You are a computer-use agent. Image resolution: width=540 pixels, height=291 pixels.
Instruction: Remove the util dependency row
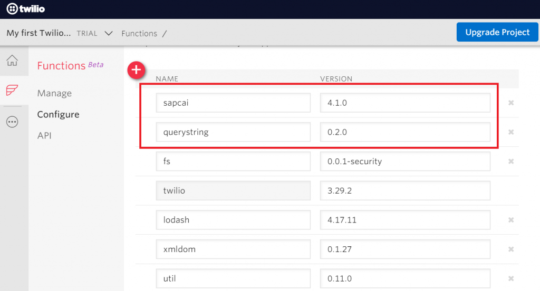[511, 278]
